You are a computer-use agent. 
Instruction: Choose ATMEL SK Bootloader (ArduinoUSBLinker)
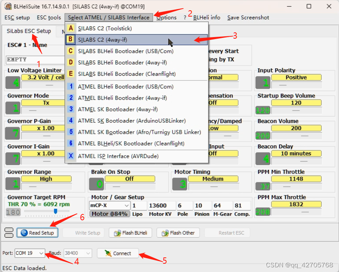pos(137,121)
